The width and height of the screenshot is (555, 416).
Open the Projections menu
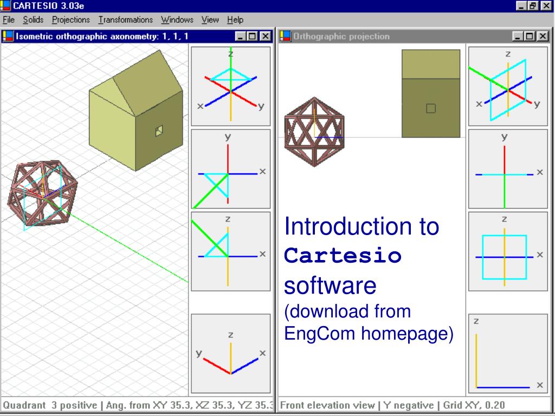pyautogui.click(x=71, y=20)
